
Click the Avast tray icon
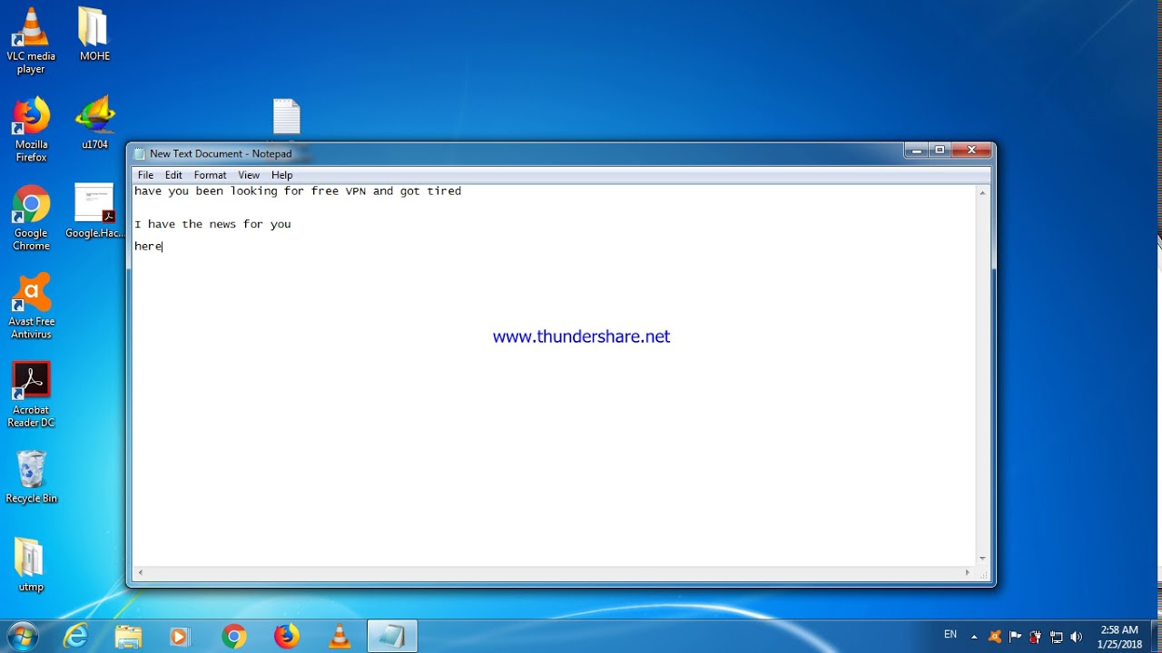coord(995,637)
